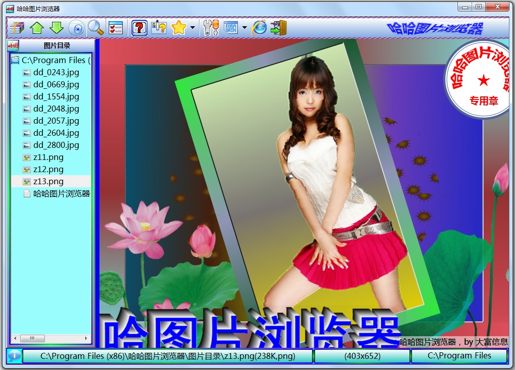Viewport: 515px width, 370px height.
Task: Expand the star favorites dropdown arrow
Action: click(x=192, y=28)
